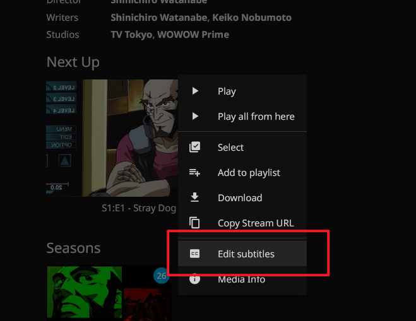Choose the Play all from here text

(256, 116)
